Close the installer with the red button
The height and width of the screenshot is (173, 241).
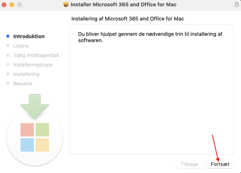(4, 5)
